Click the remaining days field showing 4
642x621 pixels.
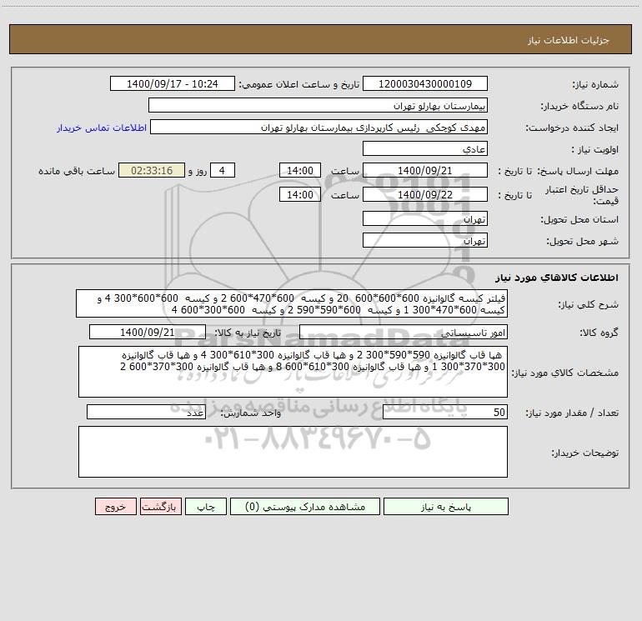click(223, 170)
